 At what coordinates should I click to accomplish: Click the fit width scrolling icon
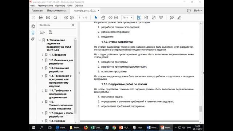[139, 17]
